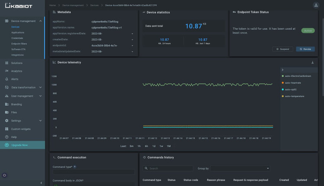Toggle auto~temperature series in the legend
The image size is (324, 186).
[x=294, y=96]
